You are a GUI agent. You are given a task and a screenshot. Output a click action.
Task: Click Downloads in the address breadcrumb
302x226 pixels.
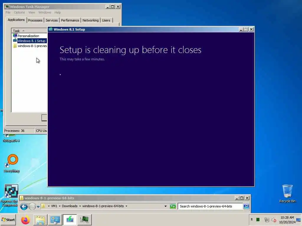point(70,206)
